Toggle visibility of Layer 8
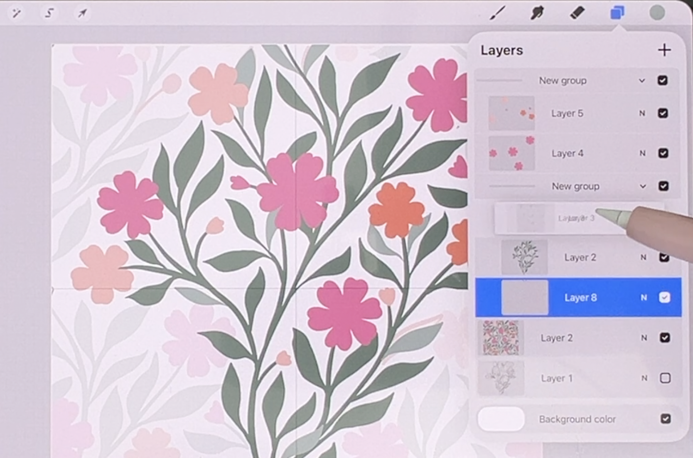Viewport: 693px width, 458px height. (x=665, y=297)
